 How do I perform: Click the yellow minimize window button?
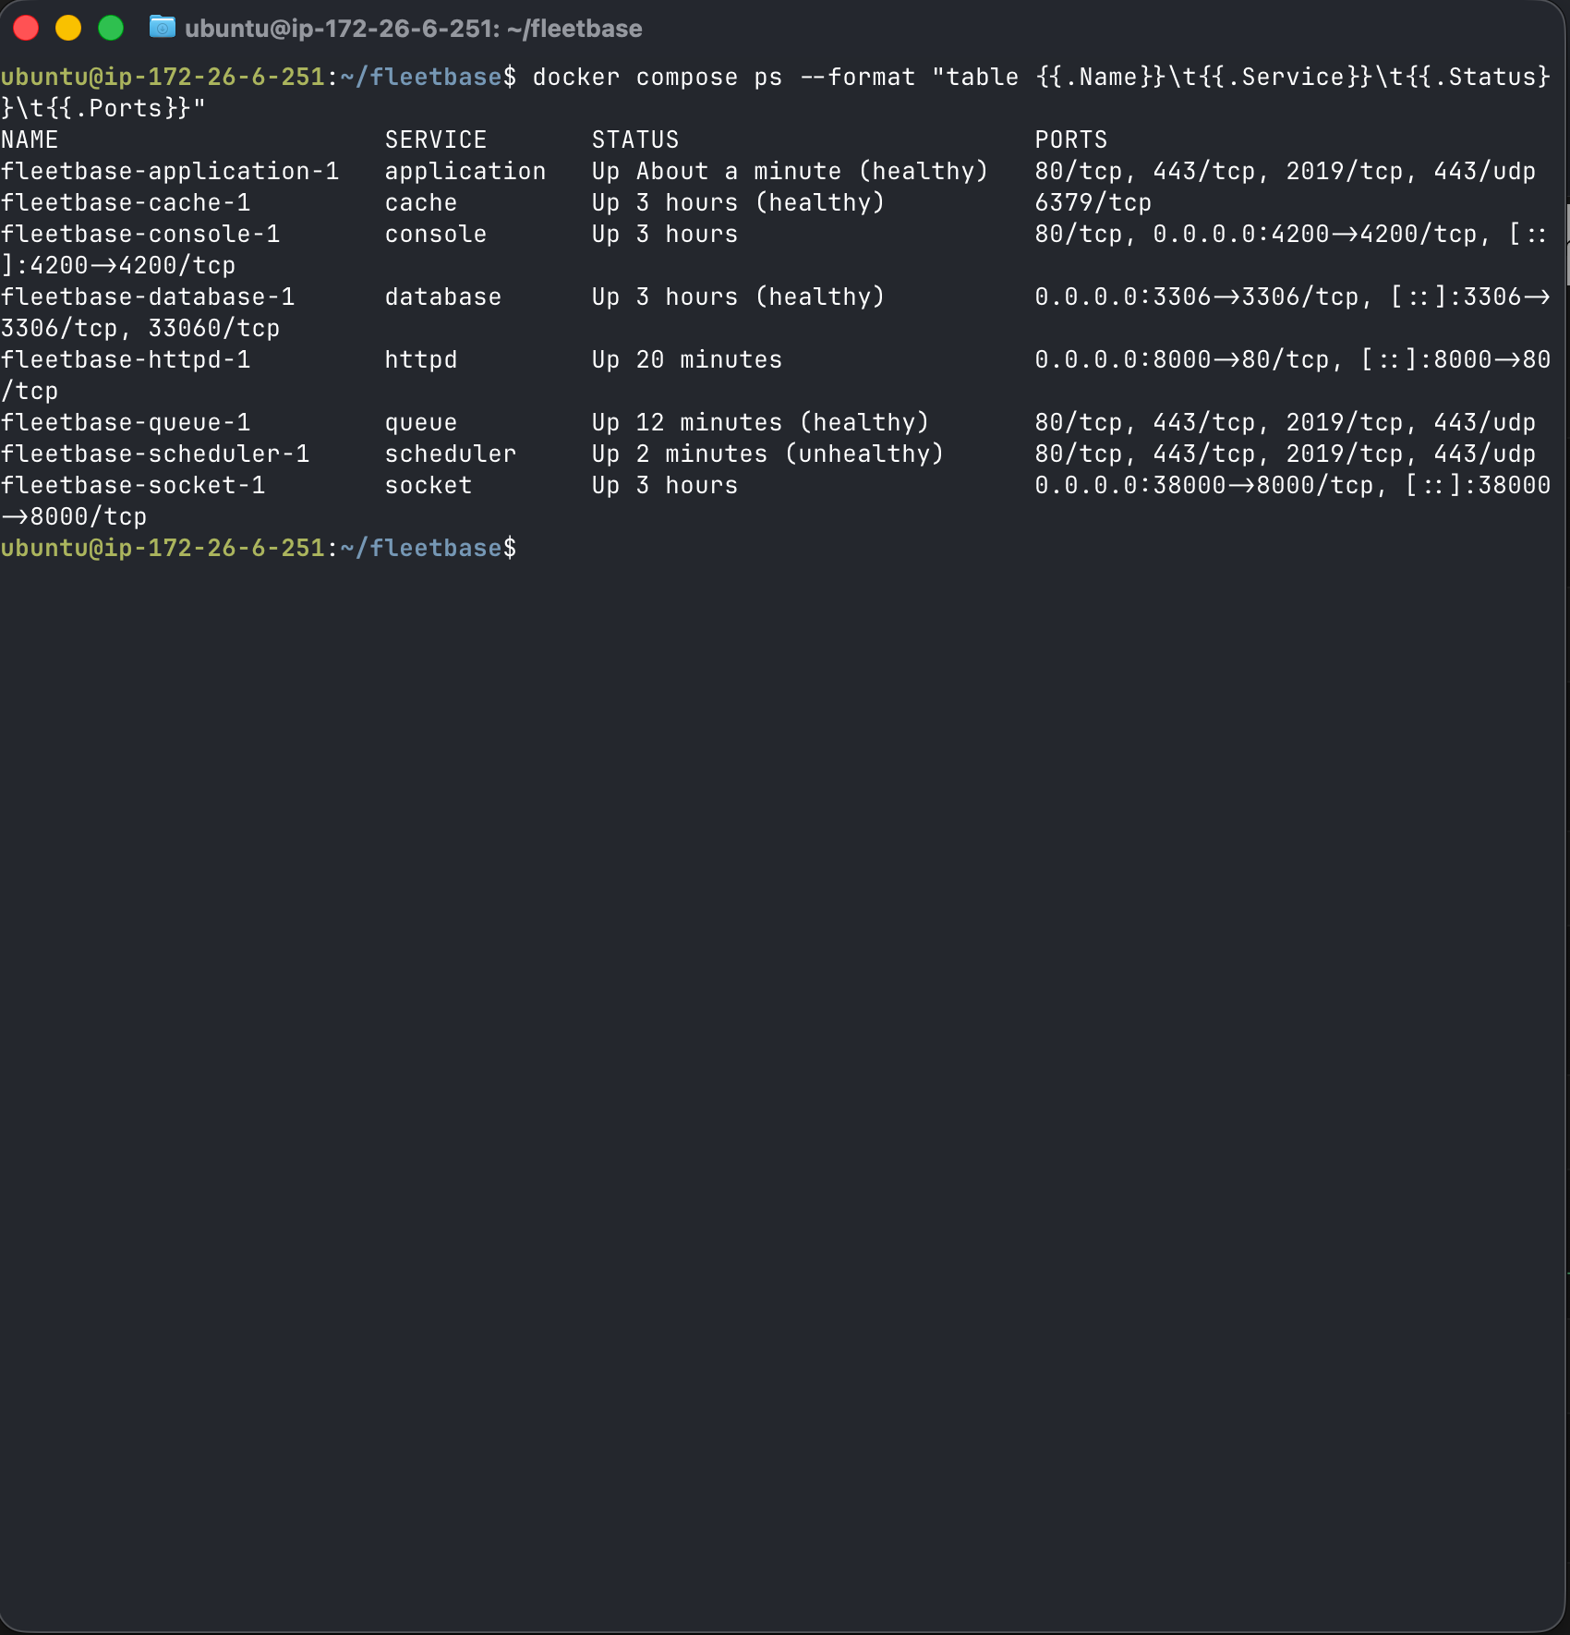pyautogui.click(x=68, y=28)
